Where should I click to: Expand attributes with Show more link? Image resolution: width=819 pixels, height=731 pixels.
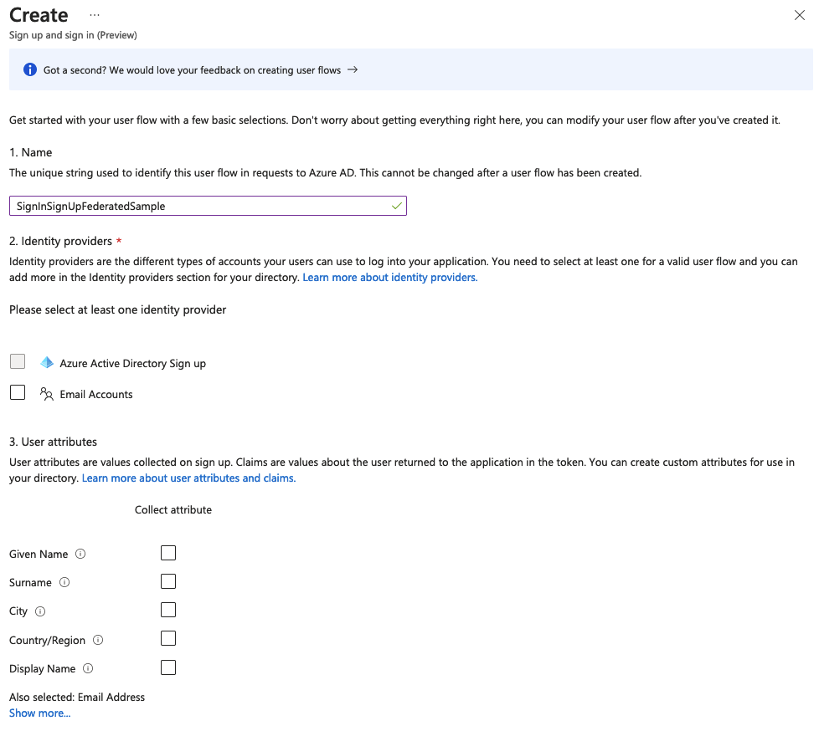pyautogui.click(x=39, y=713)
